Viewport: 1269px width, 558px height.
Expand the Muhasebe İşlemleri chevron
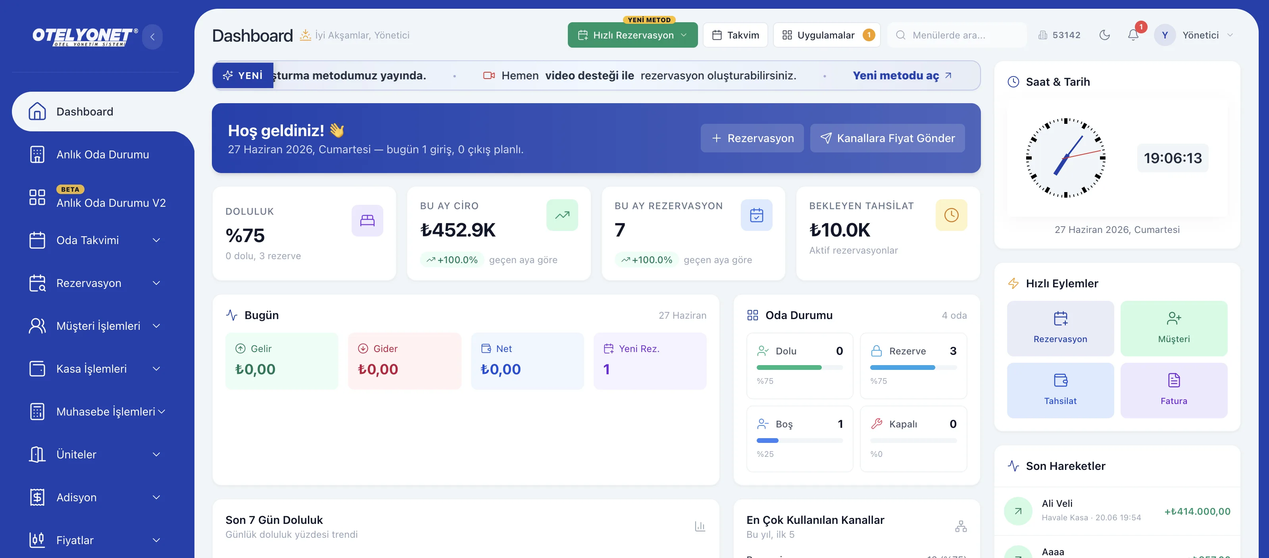tap(161, 412)
